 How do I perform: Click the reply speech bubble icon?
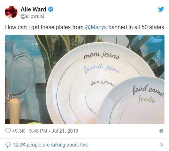tap(8, 145)
